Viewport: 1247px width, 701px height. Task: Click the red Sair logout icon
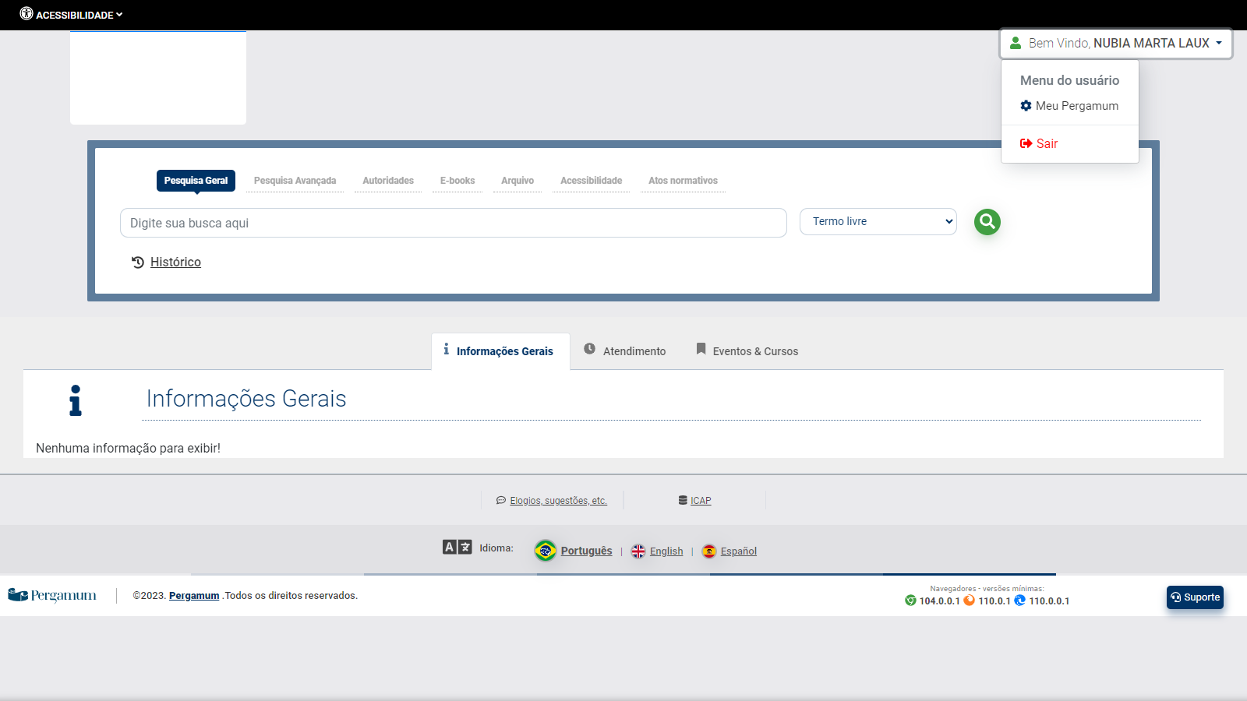coord(1026,143)
